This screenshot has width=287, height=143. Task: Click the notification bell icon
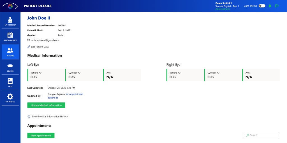coord(270,6)
